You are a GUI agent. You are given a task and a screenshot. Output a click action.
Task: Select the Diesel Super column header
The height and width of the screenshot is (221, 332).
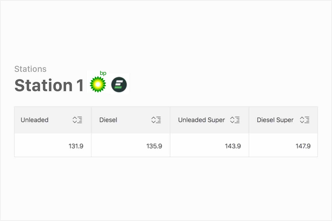click(x=275, y=120)
